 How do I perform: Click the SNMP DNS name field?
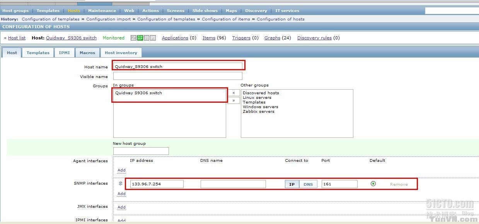[233, 184]
